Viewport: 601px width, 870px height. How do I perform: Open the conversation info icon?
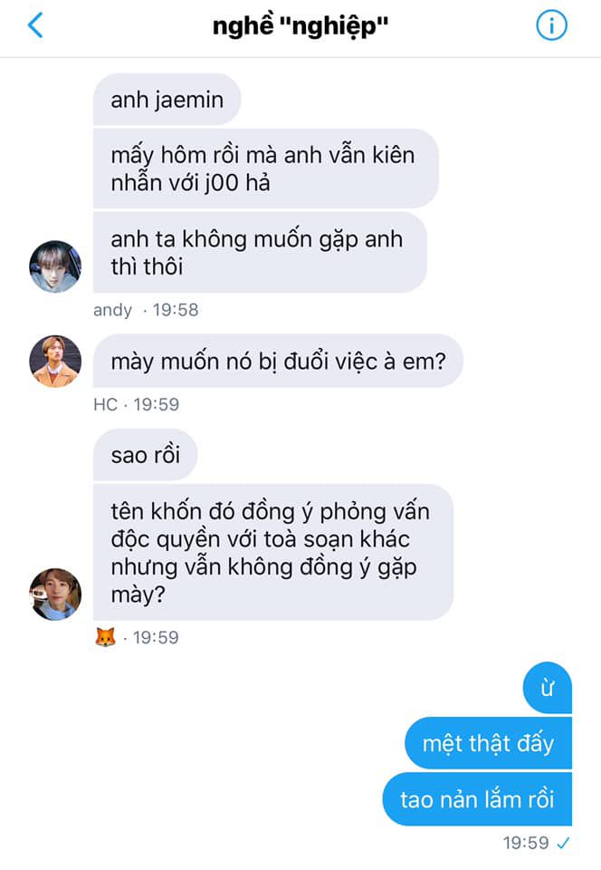point(551,25)
